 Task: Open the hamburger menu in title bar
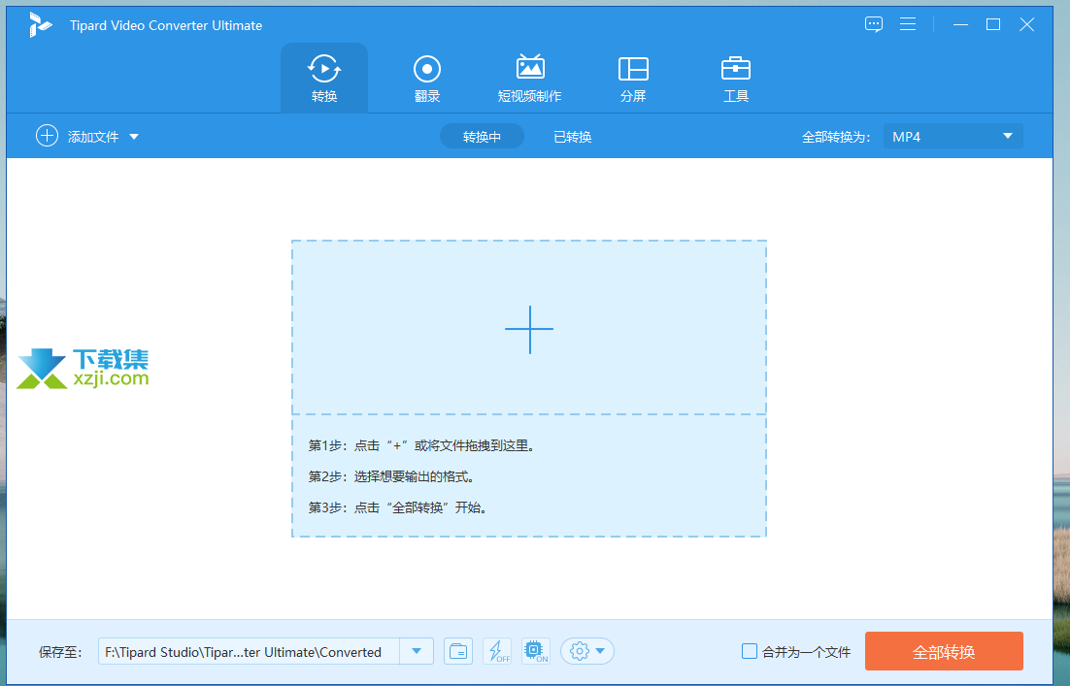click(908, 24)
